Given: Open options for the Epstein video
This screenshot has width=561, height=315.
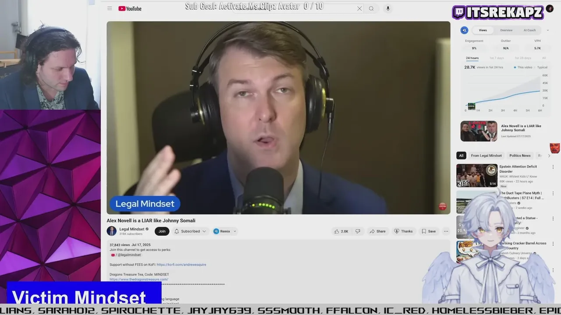Looking at the screenshot, I should tap(553, 167).
